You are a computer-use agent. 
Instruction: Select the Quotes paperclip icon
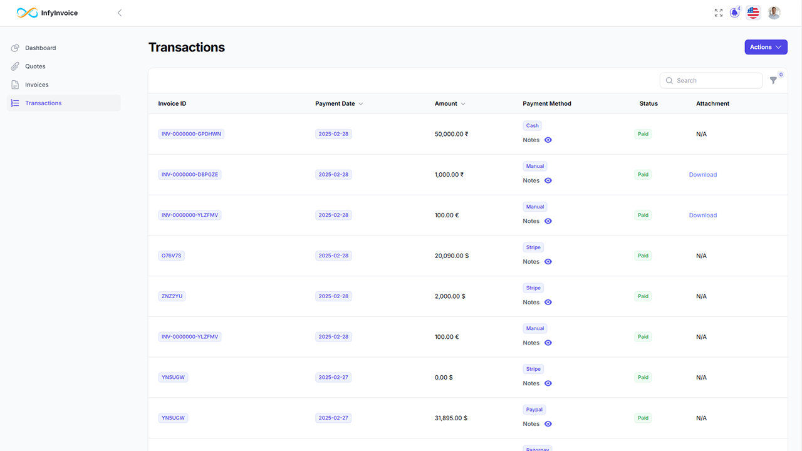15,66
